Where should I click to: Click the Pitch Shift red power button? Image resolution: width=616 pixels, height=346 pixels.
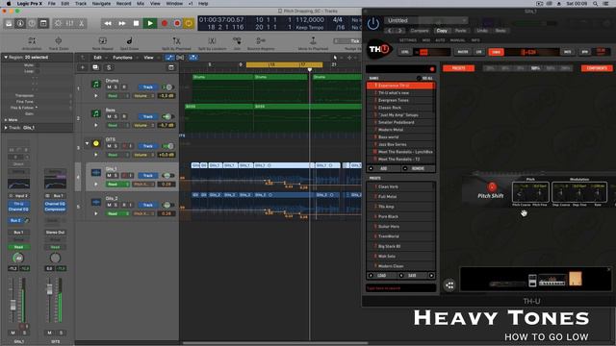coord(492,186)
